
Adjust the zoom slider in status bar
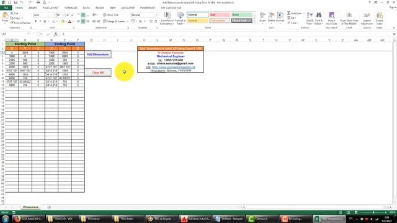(x=373, y=212)
